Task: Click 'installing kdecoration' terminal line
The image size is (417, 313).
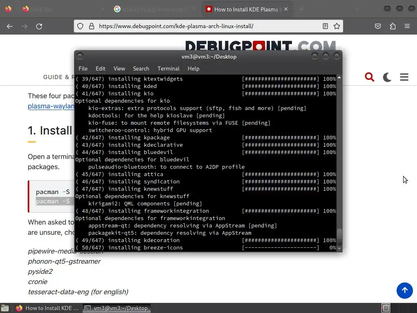Action: (x=206, y=240)
